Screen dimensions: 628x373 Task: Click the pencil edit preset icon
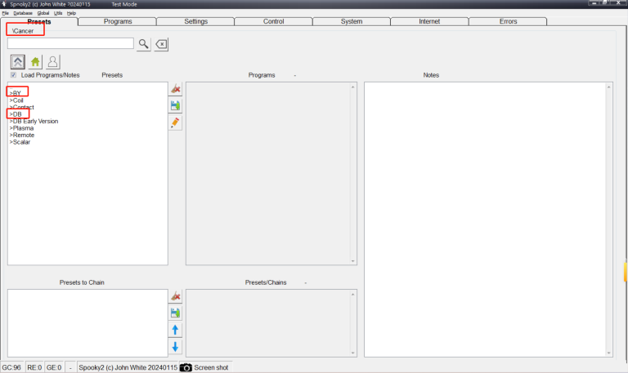175,123
